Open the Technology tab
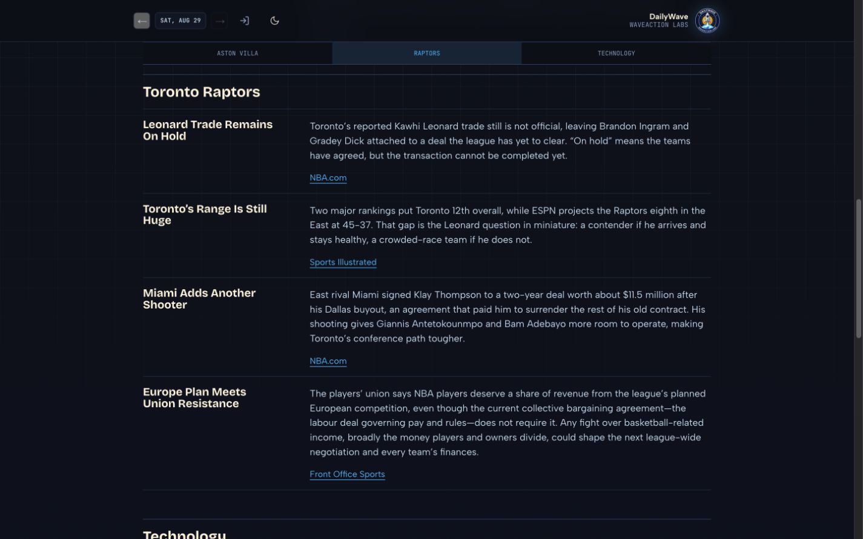Viewport: 863px width, 539px height. (x=617, y=53)
